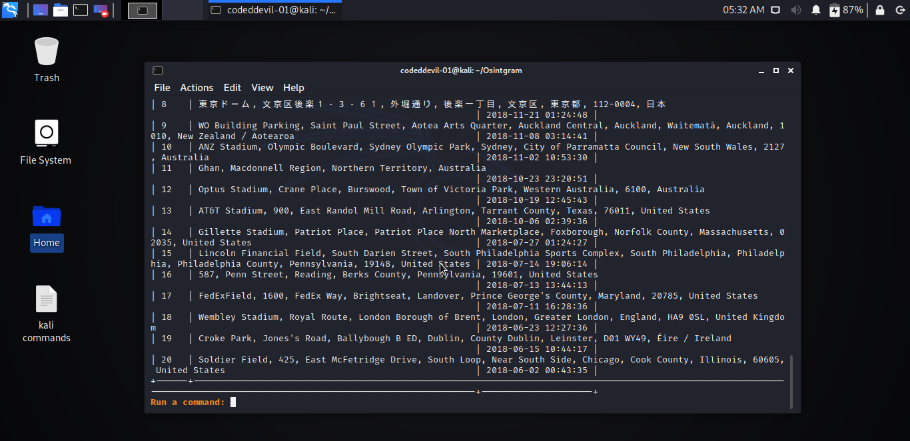Click timestamp 2018-10-23 23:20:51
The width and height of the screenshot is (910, 441).
coord(537,178)
